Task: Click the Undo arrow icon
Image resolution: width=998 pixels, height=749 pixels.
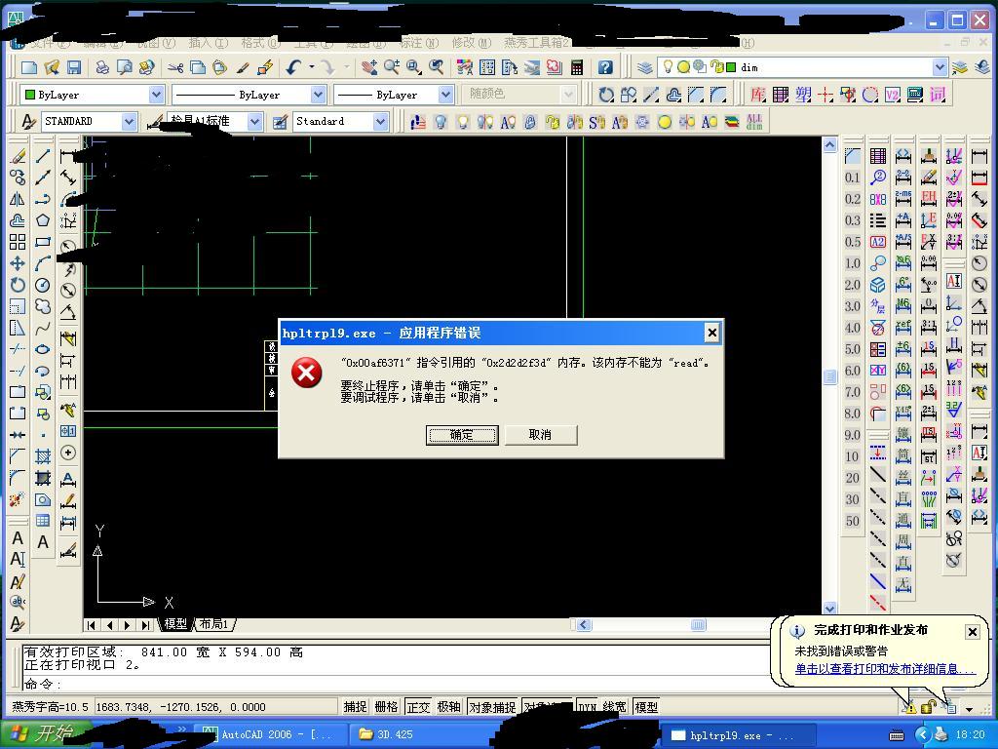Action: point(293,67)
